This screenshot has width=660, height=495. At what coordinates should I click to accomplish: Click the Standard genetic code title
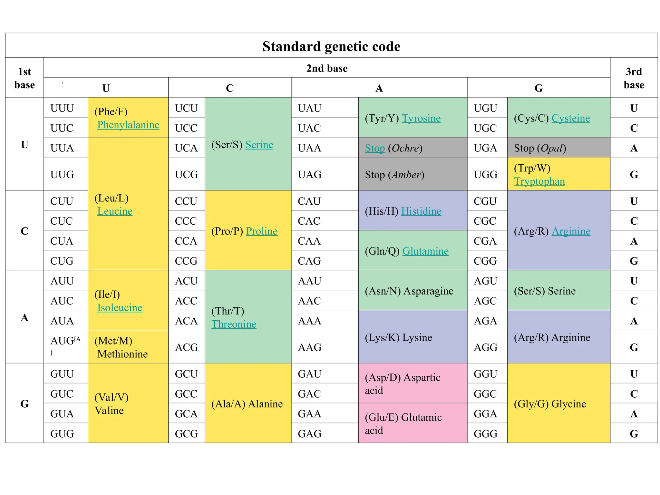331,46
